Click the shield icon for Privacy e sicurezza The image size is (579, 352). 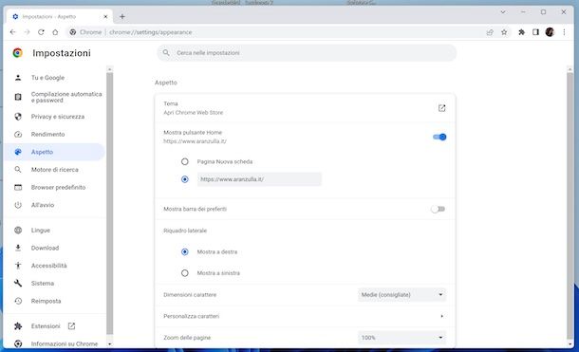18,117
